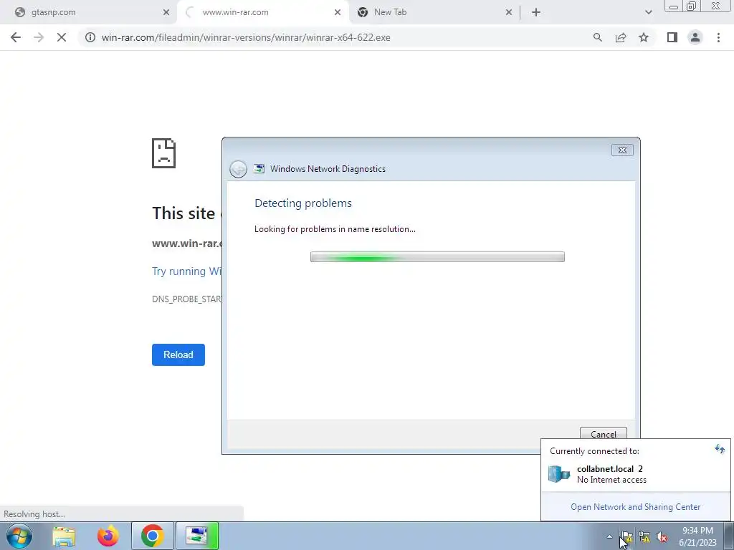The width and height of the screenshot is (734, 550).
Task: View site information icon in address bar
Action: click(x=90, y=37)
